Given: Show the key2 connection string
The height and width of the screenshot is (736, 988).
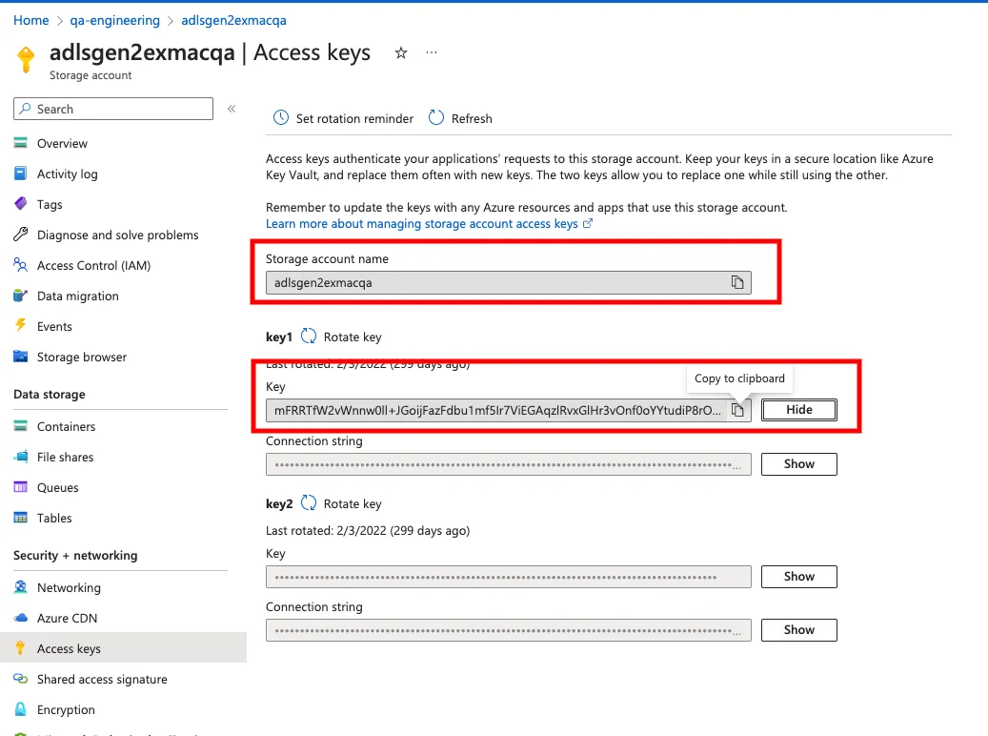Looking at the screenshot, I should [799, 630].
